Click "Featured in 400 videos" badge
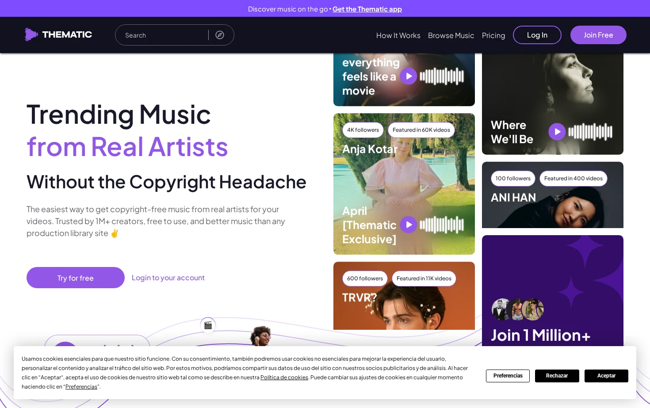 (574, 179)
